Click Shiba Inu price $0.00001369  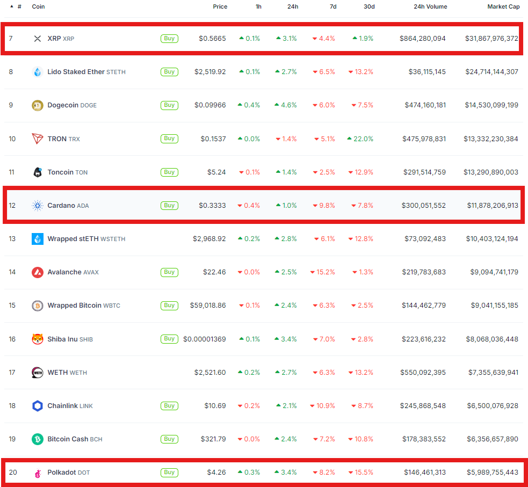click(x=205, y=339)
